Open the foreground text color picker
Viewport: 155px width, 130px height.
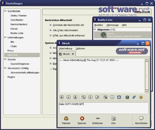[112, 97]
